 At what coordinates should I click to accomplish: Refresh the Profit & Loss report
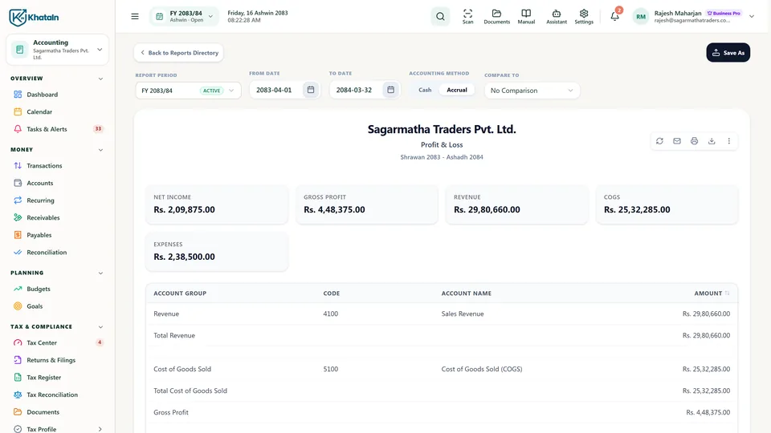(659, 141)
